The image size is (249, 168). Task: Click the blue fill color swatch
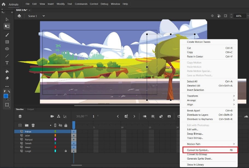(6, 96)
